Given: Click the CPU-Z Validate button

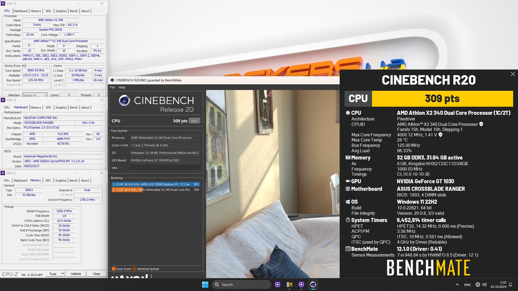Looking at the screenshot, I should (x=76, y=274).
